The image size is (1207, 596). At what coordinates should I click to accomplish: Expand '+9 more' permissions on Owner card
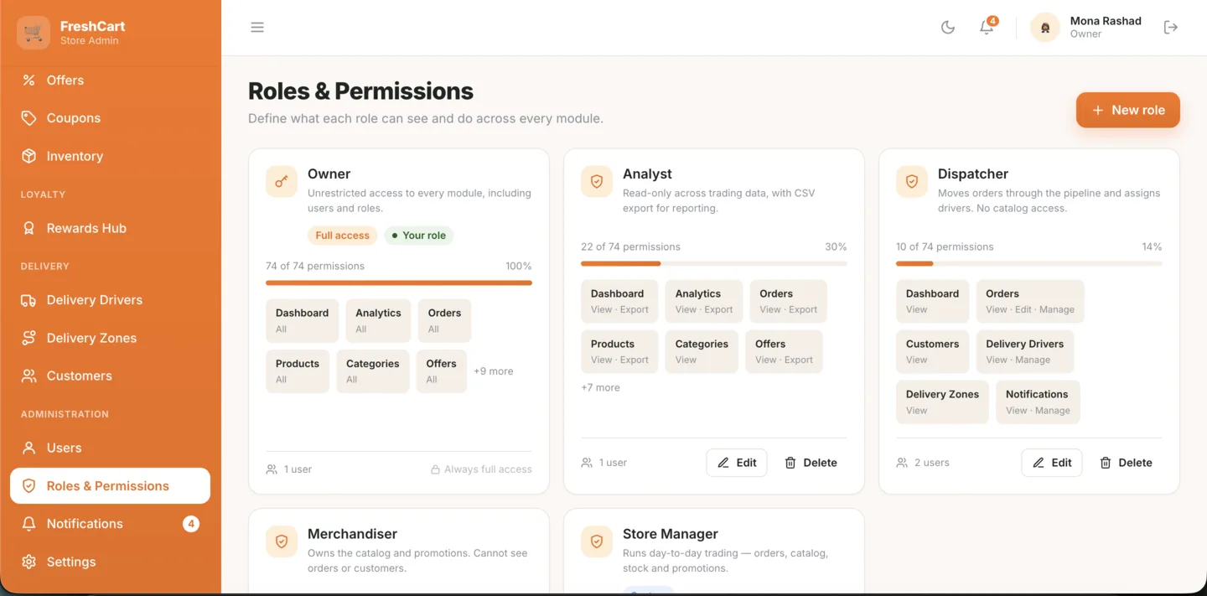(x=494, y=371)
